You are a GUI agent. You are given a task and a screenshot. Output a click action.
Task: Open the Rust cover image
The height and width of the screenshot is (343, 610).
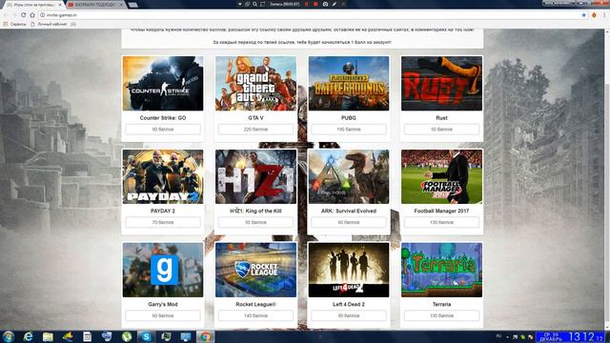click(441, 83)
